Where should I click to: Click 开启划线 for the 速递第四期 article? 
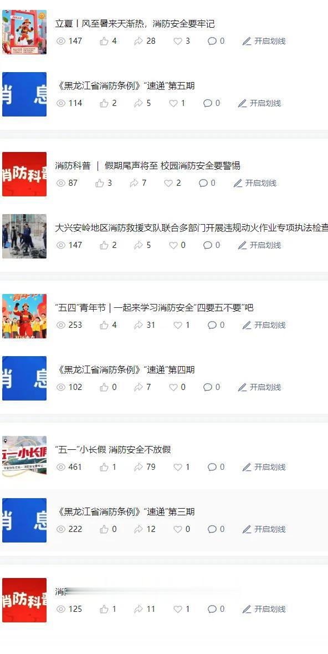tap(260, 387)
